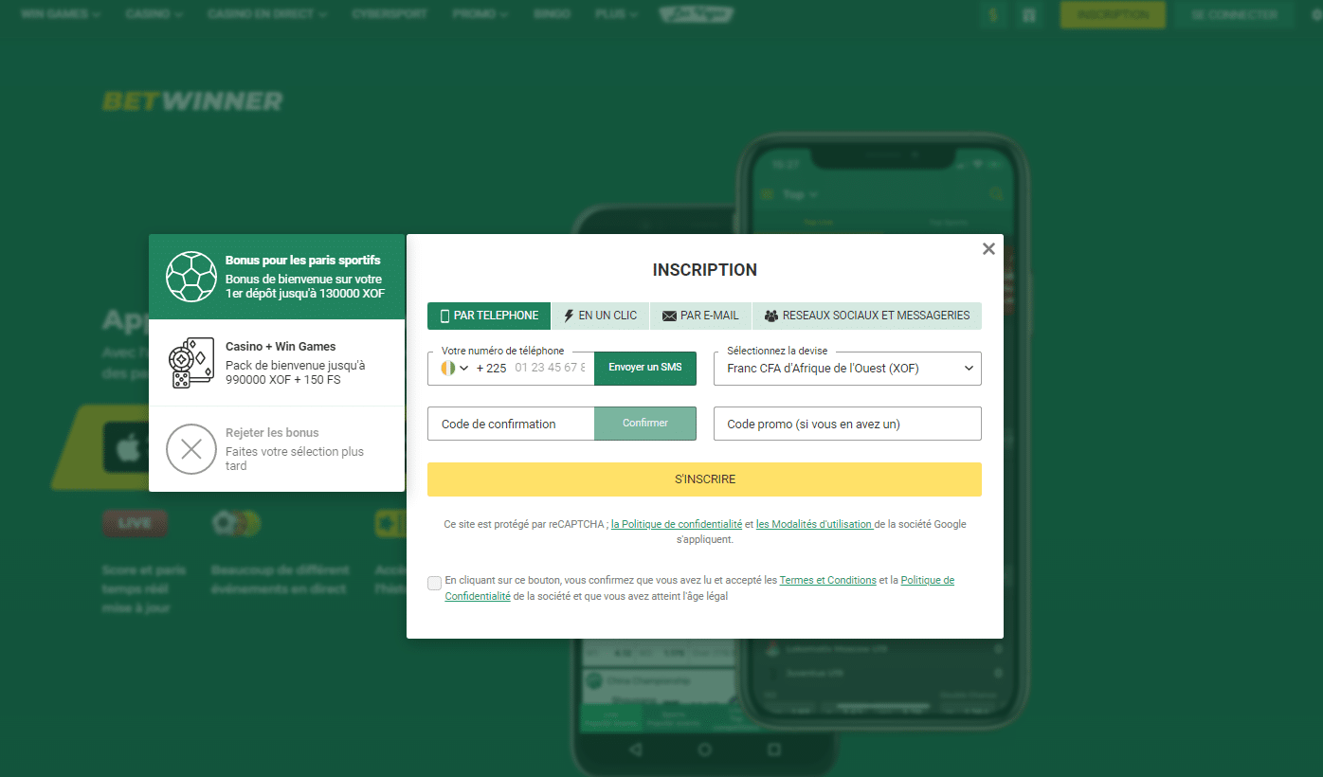Click the social networks people icon

point(771,316)
